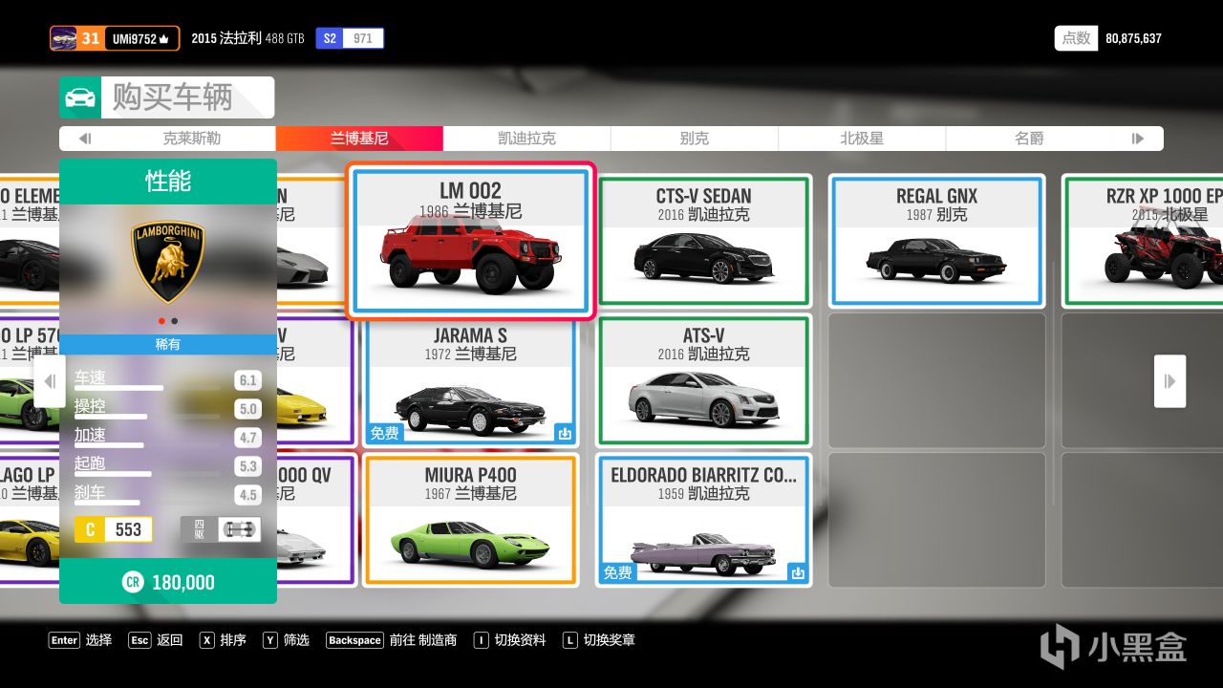Switch to the 别克 tab
1223x688 pixels.
pyautogui.click(x=695, y=139)
